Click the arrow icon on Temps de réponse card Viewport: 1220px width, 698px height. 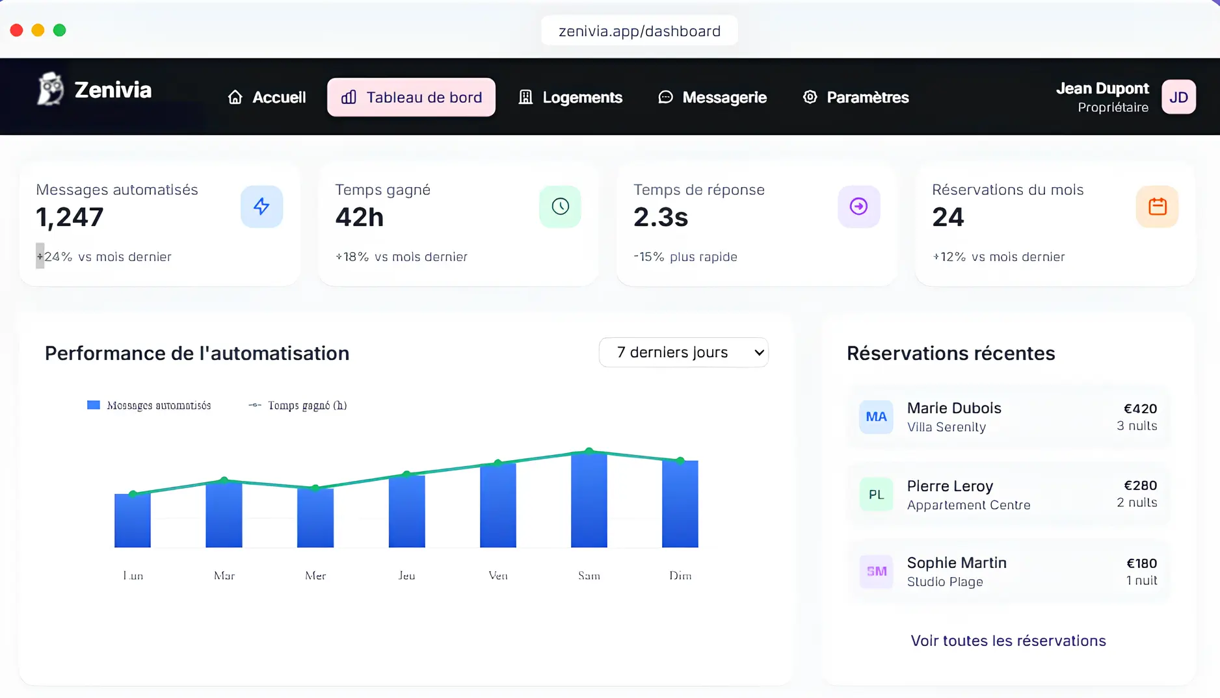click(x=858, y=207)
